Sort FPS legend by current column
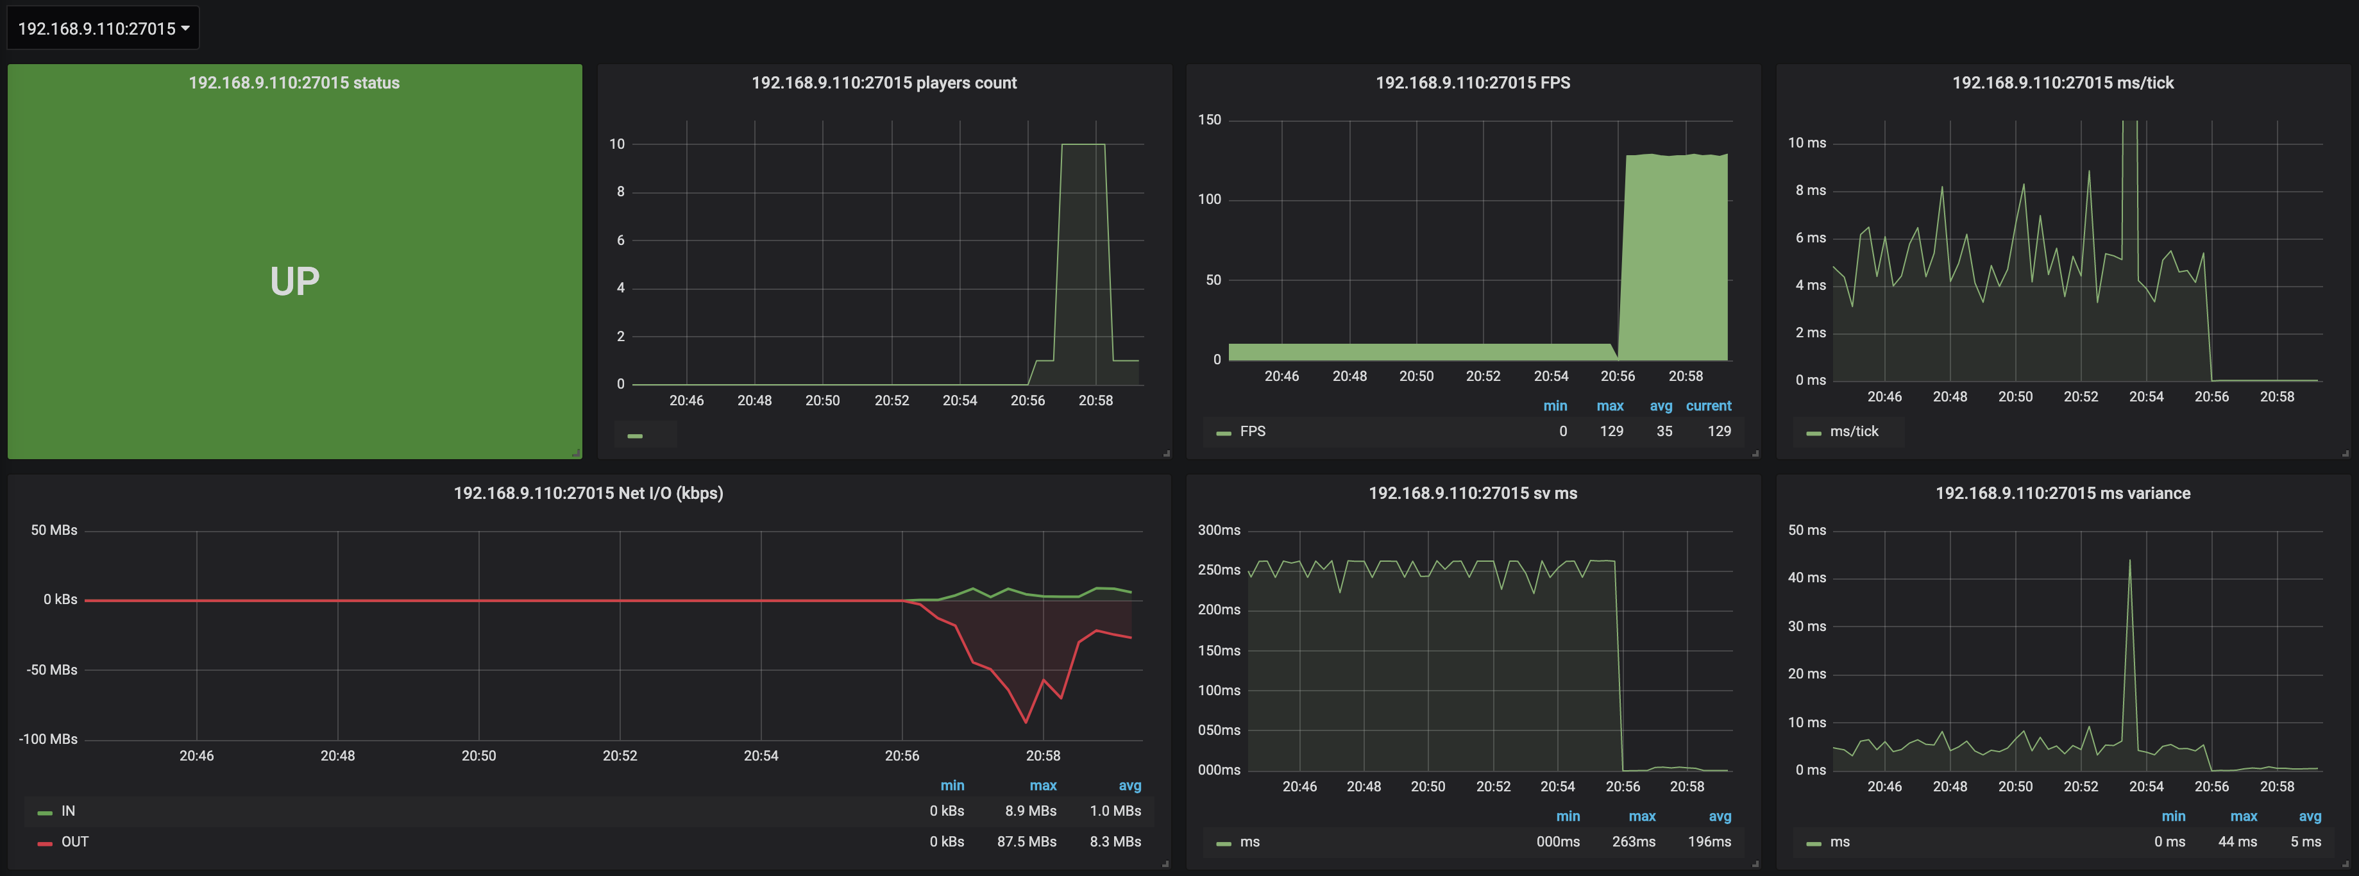This screenshot has height=876, width=2359. [x=1708, y=405]
